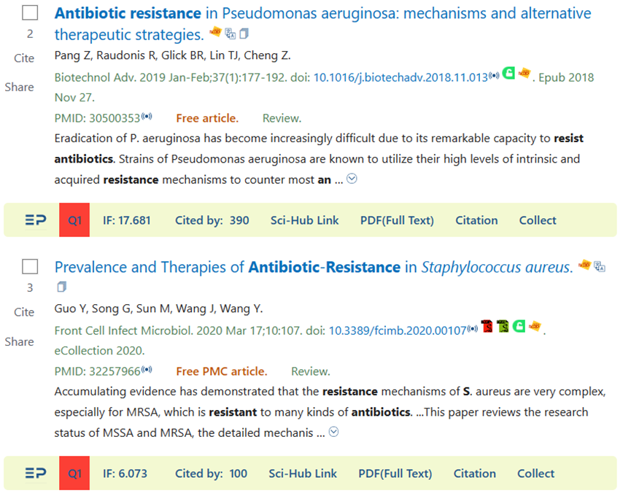The image size is (631, 496).
Task: Click EP icon in IF 17.681 bar
Action: click(36, 220)
